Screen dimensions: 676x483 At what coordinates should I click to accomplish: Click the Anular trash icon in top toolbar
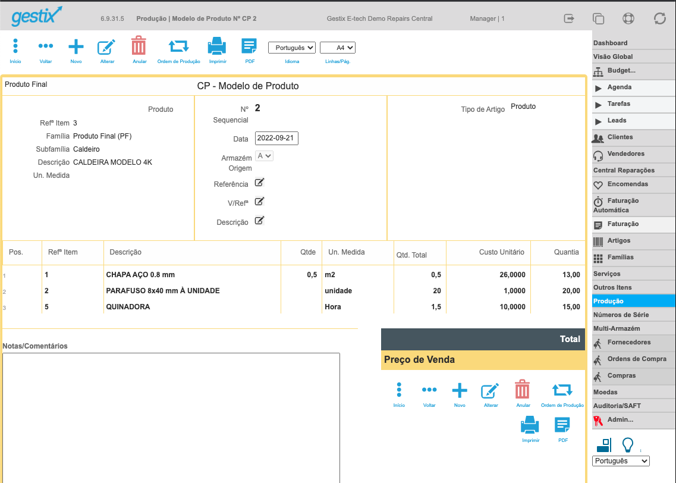click(139, 45)
